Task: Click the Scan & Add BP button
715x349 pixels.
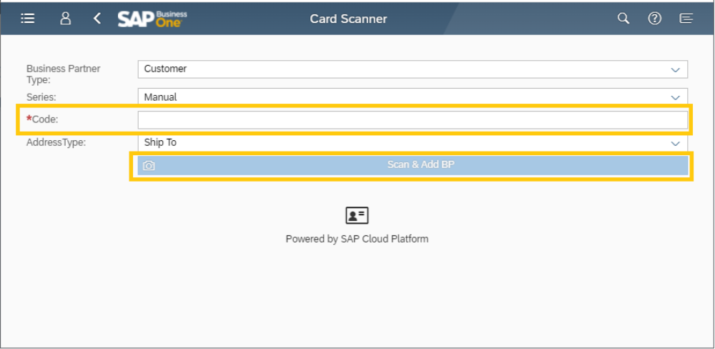Action: [x=413, y=165]
